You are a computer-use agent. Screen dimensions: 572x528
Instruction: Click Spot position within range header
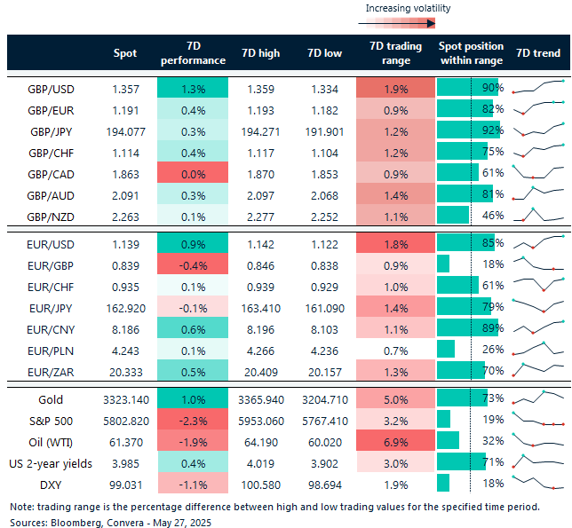[x=471, y=53]
